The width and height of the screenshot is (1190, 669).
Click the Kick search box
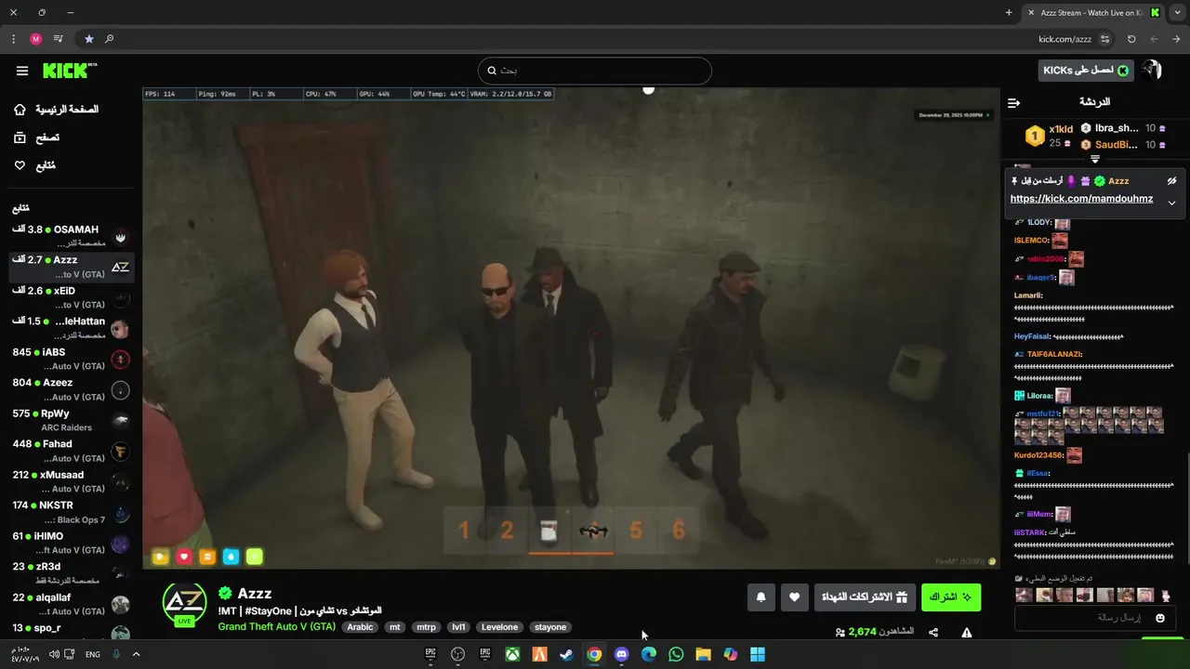pyautogui.click(x=595, y=71)
